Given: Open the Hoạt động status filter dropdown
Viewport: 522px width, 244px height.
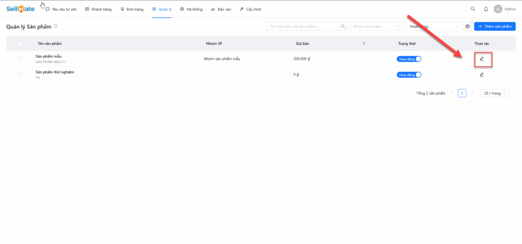Looking at the screenshot, I should tap(433, 26).
